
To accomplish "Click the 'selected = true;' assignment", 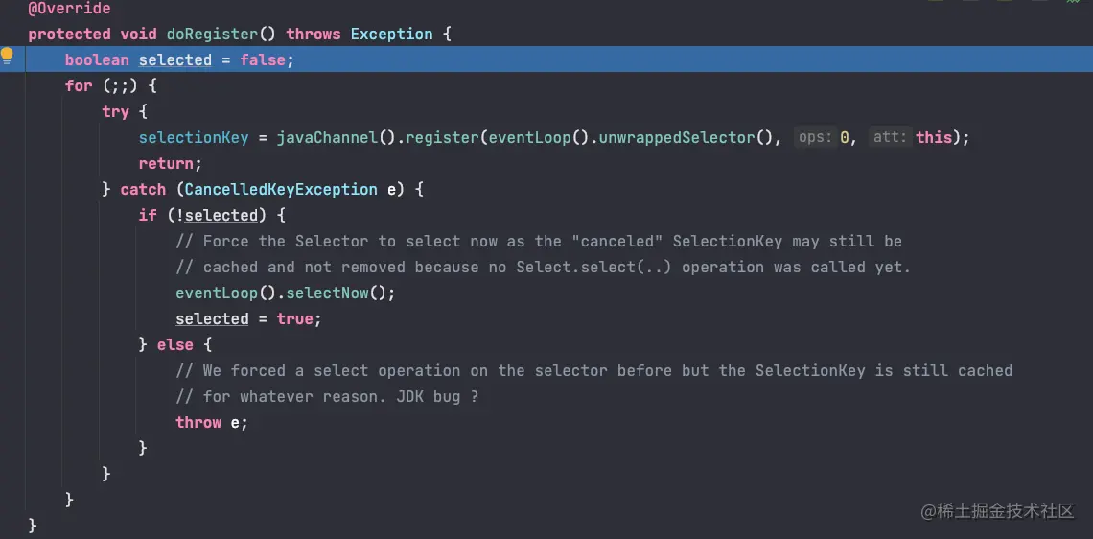I will tap(249, 318).
